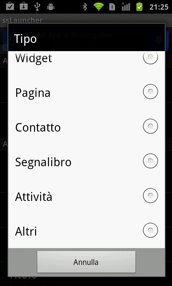Viewport: 172px width, 286px height.
Task: Tap the checkmark bag notification icon
Action: (10, 6)
